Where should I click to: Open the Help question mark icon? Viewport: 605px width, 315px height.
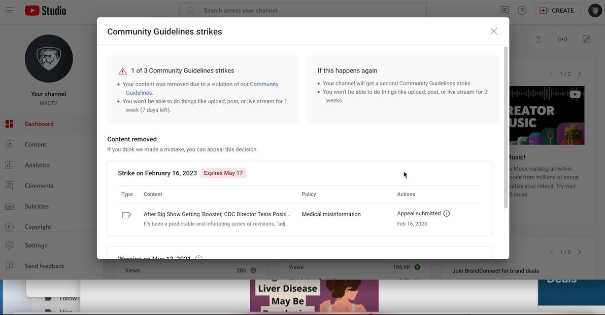coord(522,10)
